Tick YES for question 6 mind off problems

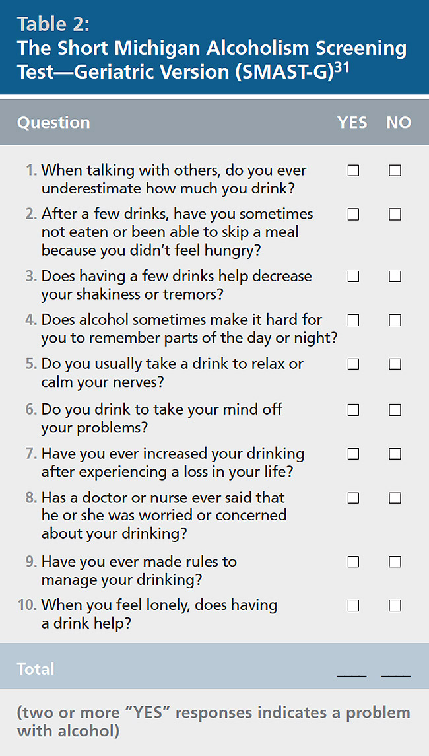(x=353, y=410)
